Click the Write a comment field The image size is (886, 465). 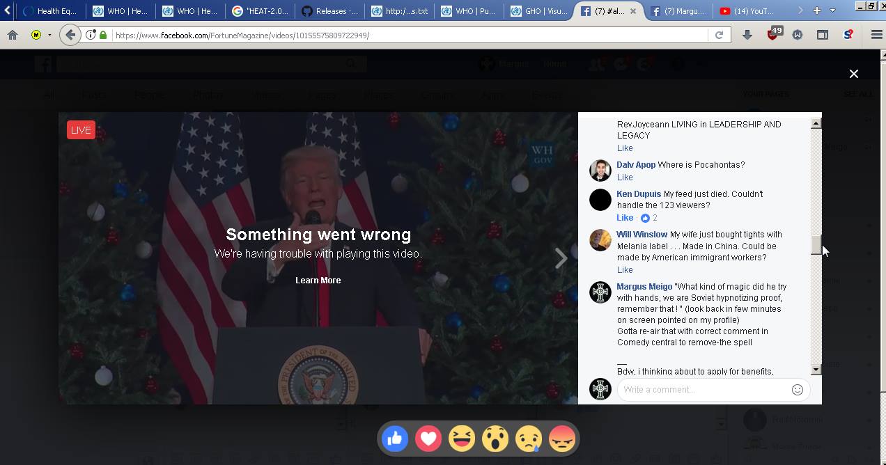pos(704,390)
